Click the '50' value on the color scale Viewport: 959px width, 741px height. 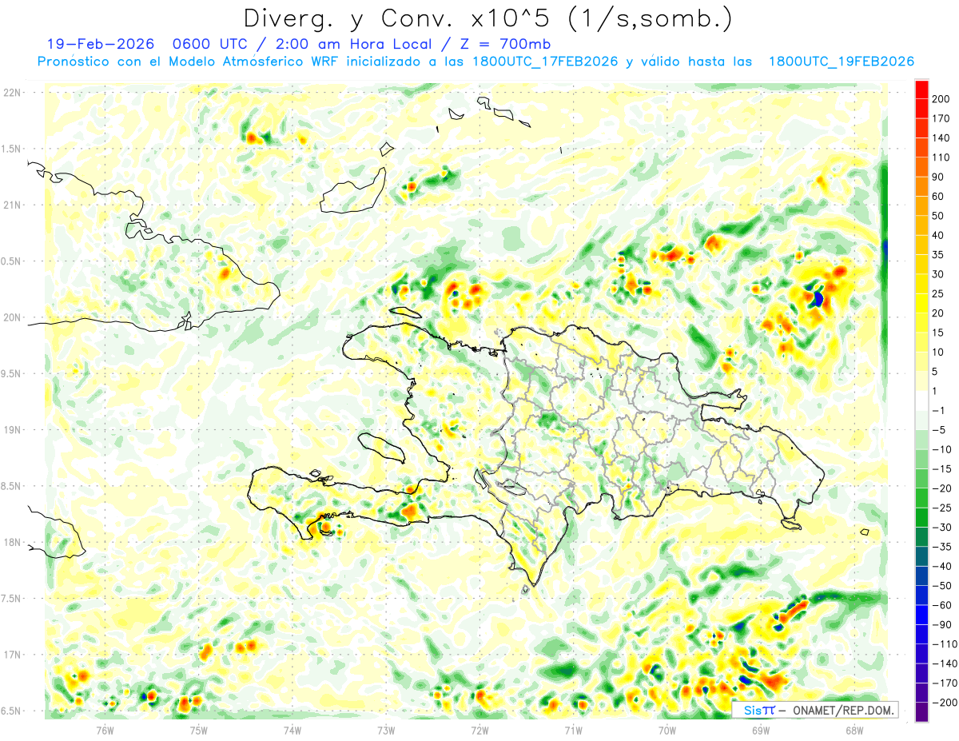[937, 216]
